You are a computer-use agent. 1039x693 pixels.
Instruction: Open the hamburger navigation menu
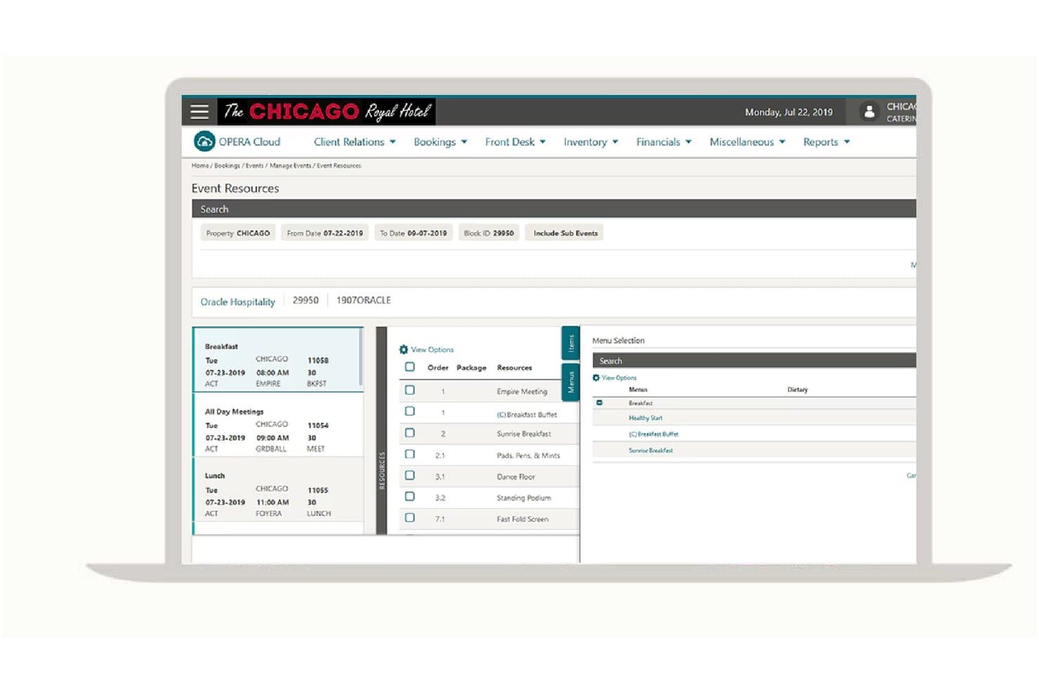click(199, 112)
